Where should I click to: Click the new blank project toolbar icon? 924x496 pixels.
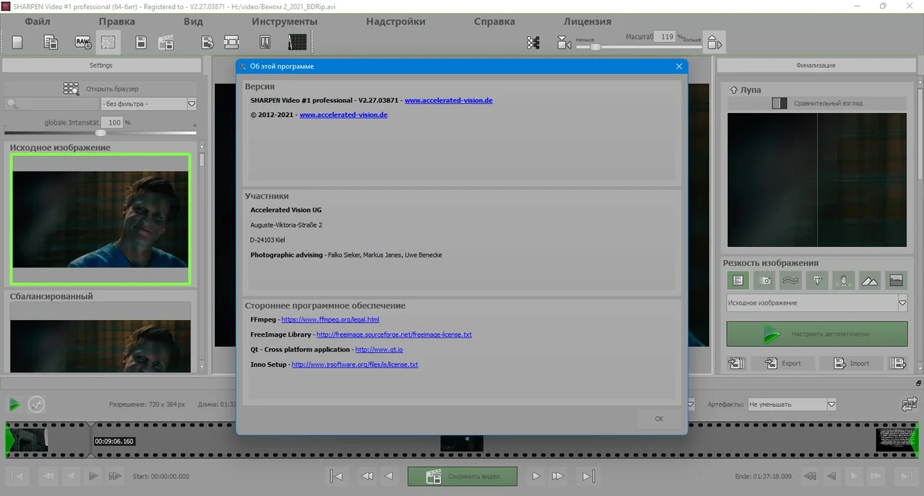(17, 42)
